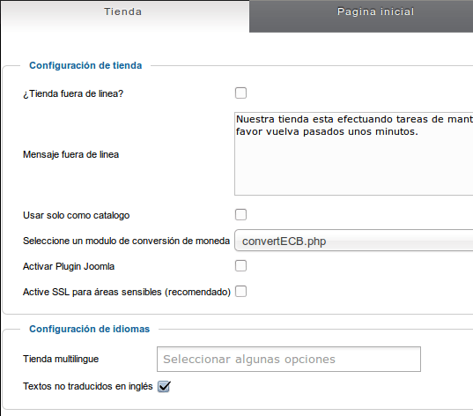Enable Active SSL para áreas sensibles checkbox

[x=240, y=292]
